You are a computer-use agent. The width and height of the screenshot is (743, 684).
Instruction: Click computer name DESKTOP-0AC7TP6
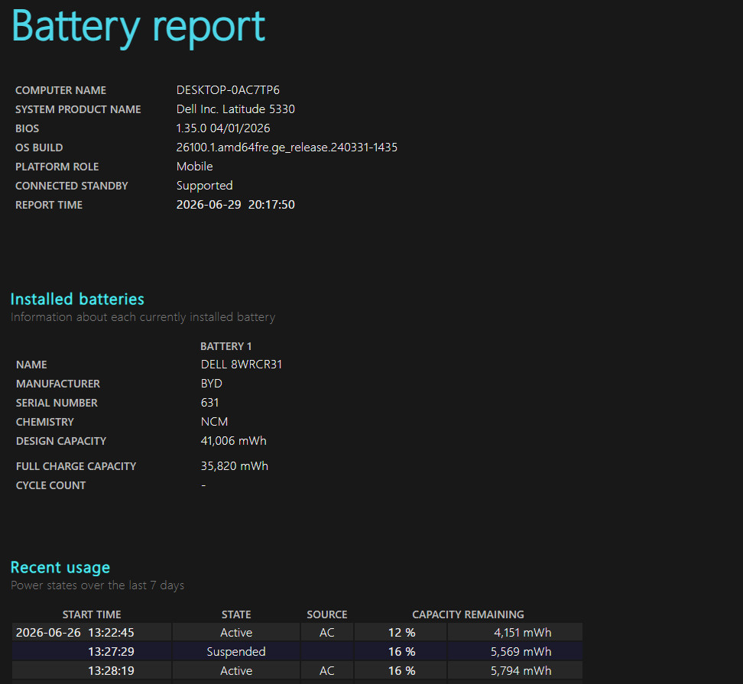[x=228, y=90]
